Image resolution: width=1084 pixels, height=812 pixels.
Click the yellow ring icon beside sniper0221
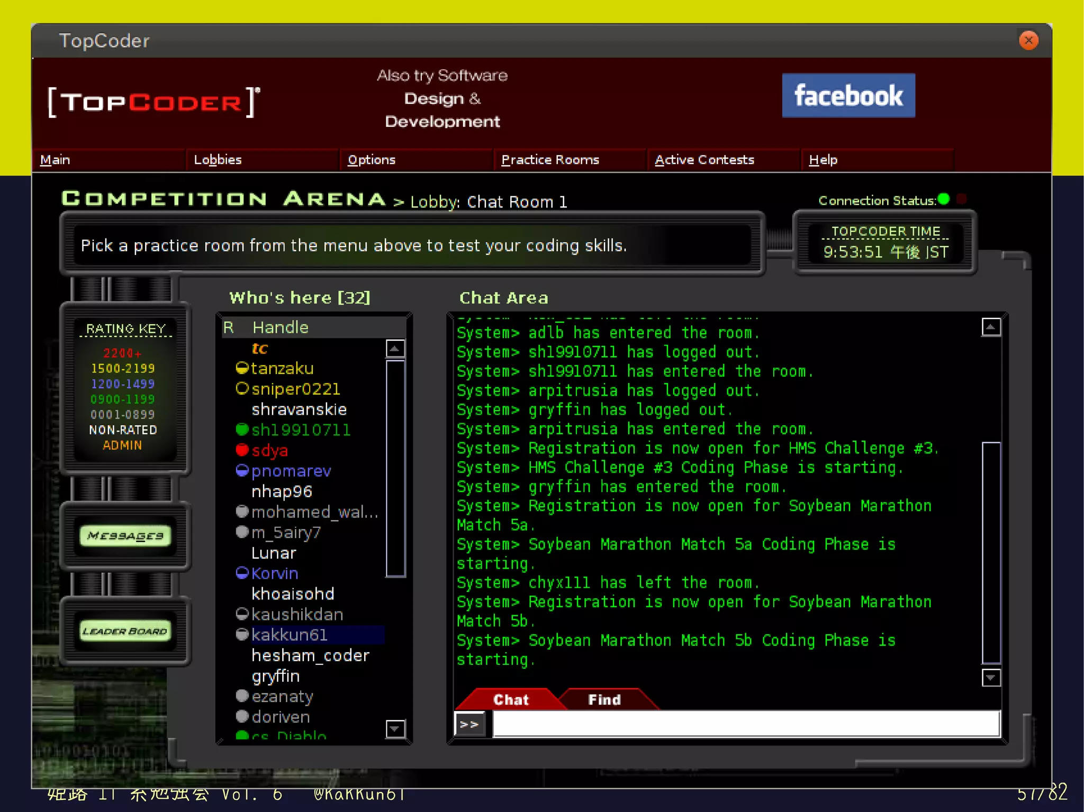(x=242, y=388)
